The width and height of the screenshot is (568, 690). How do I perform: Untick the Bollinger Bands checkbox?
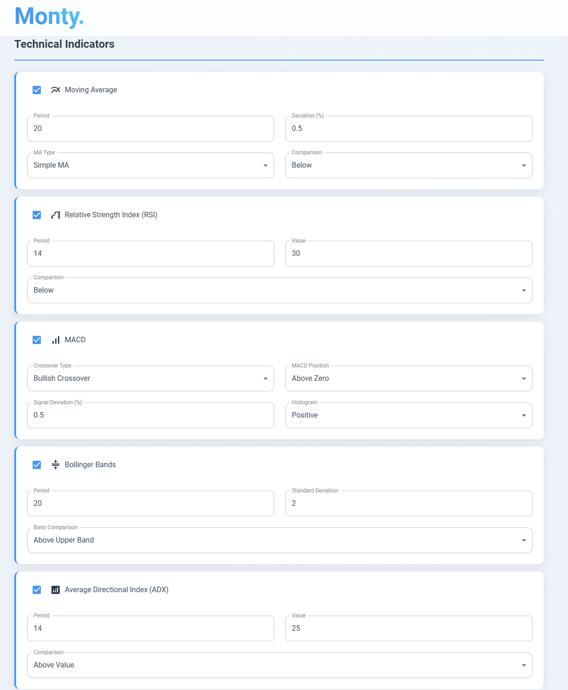[37, 465]
